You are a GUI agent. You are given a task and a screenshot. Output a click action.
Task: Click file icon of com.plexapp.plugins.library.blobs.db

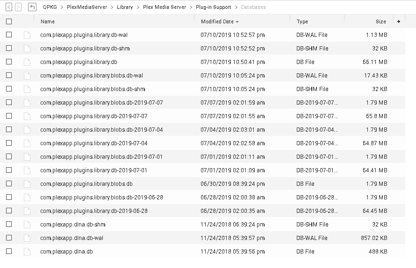tap(27, 184)
